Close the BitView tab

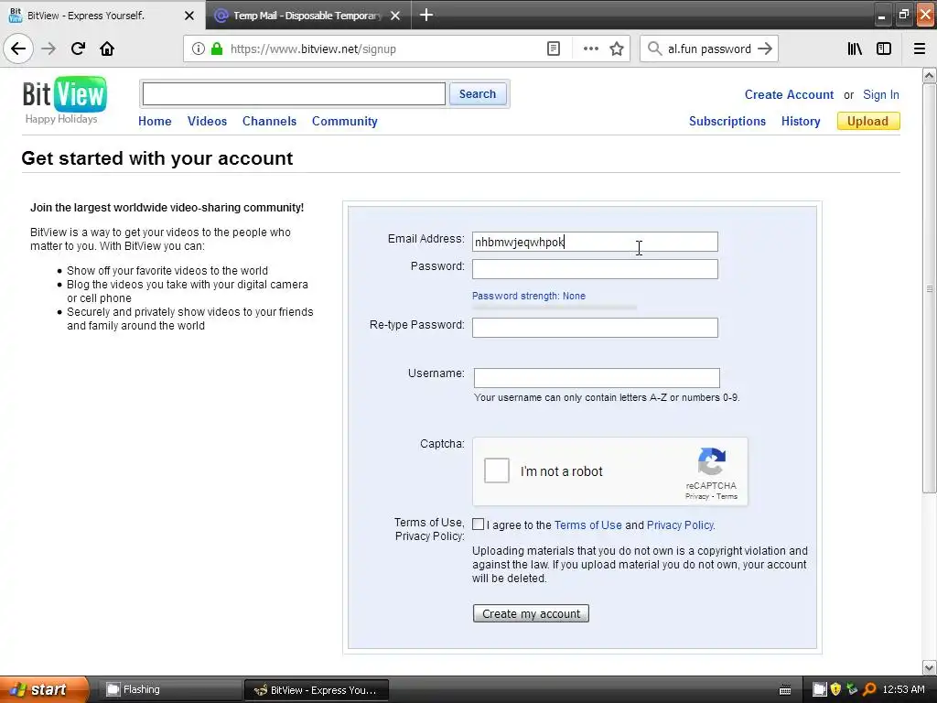[189, 16]
